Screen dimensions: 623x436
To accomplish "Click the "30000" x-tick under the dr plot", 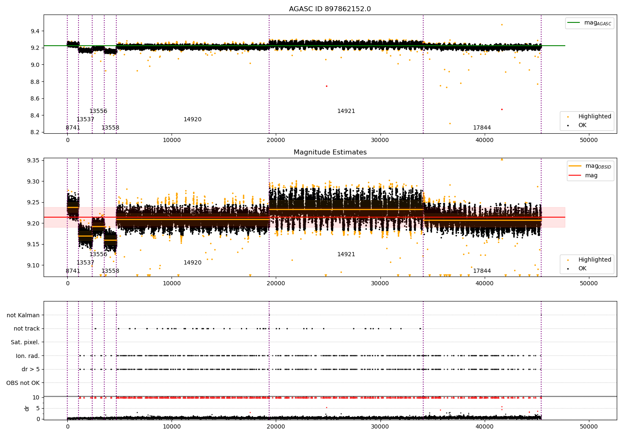I will pos(380,426).
